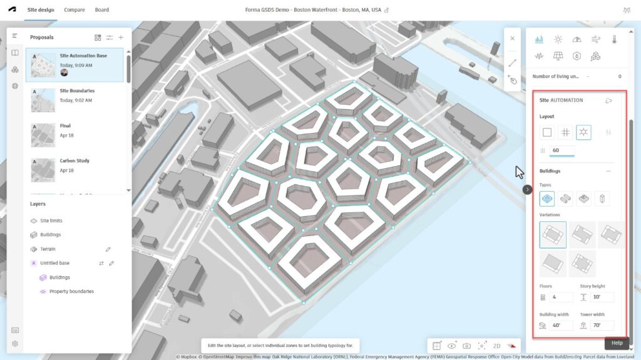Open the solar panel energy analysis

pos(558,56)
